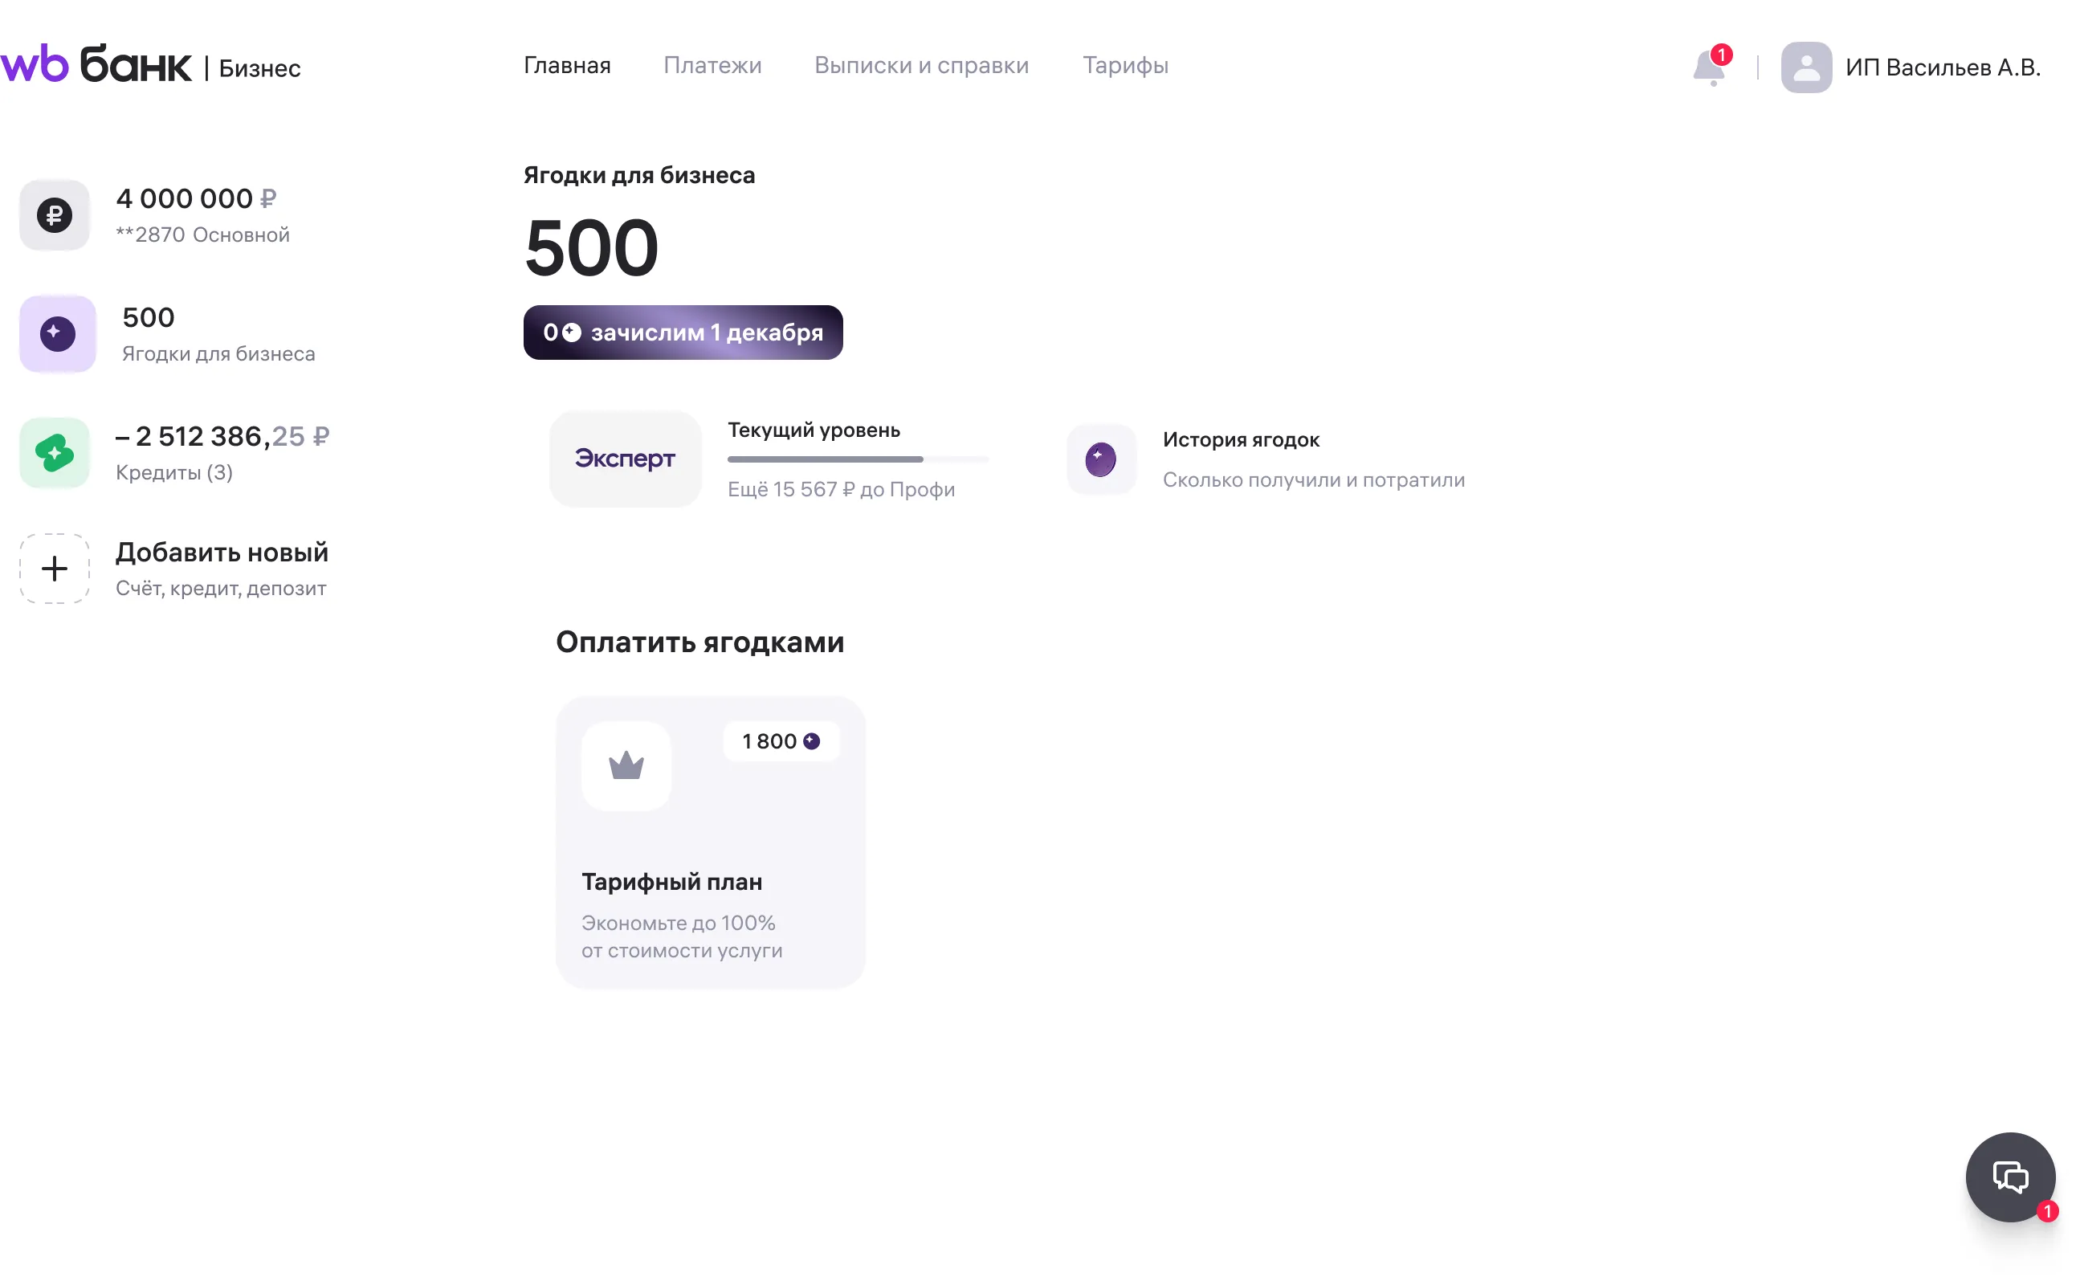This screenshot has width=2080, height=1285.
Task: Open the berries history icon
Action: (1101, 459)
